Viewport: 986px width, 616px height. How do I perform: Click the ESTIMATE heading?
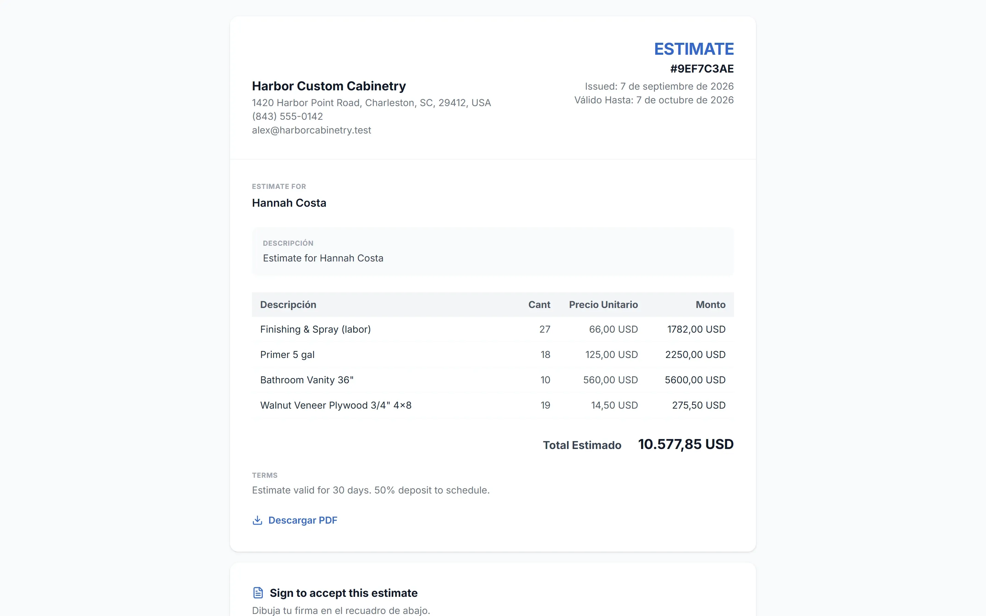(x=694, y=49)
